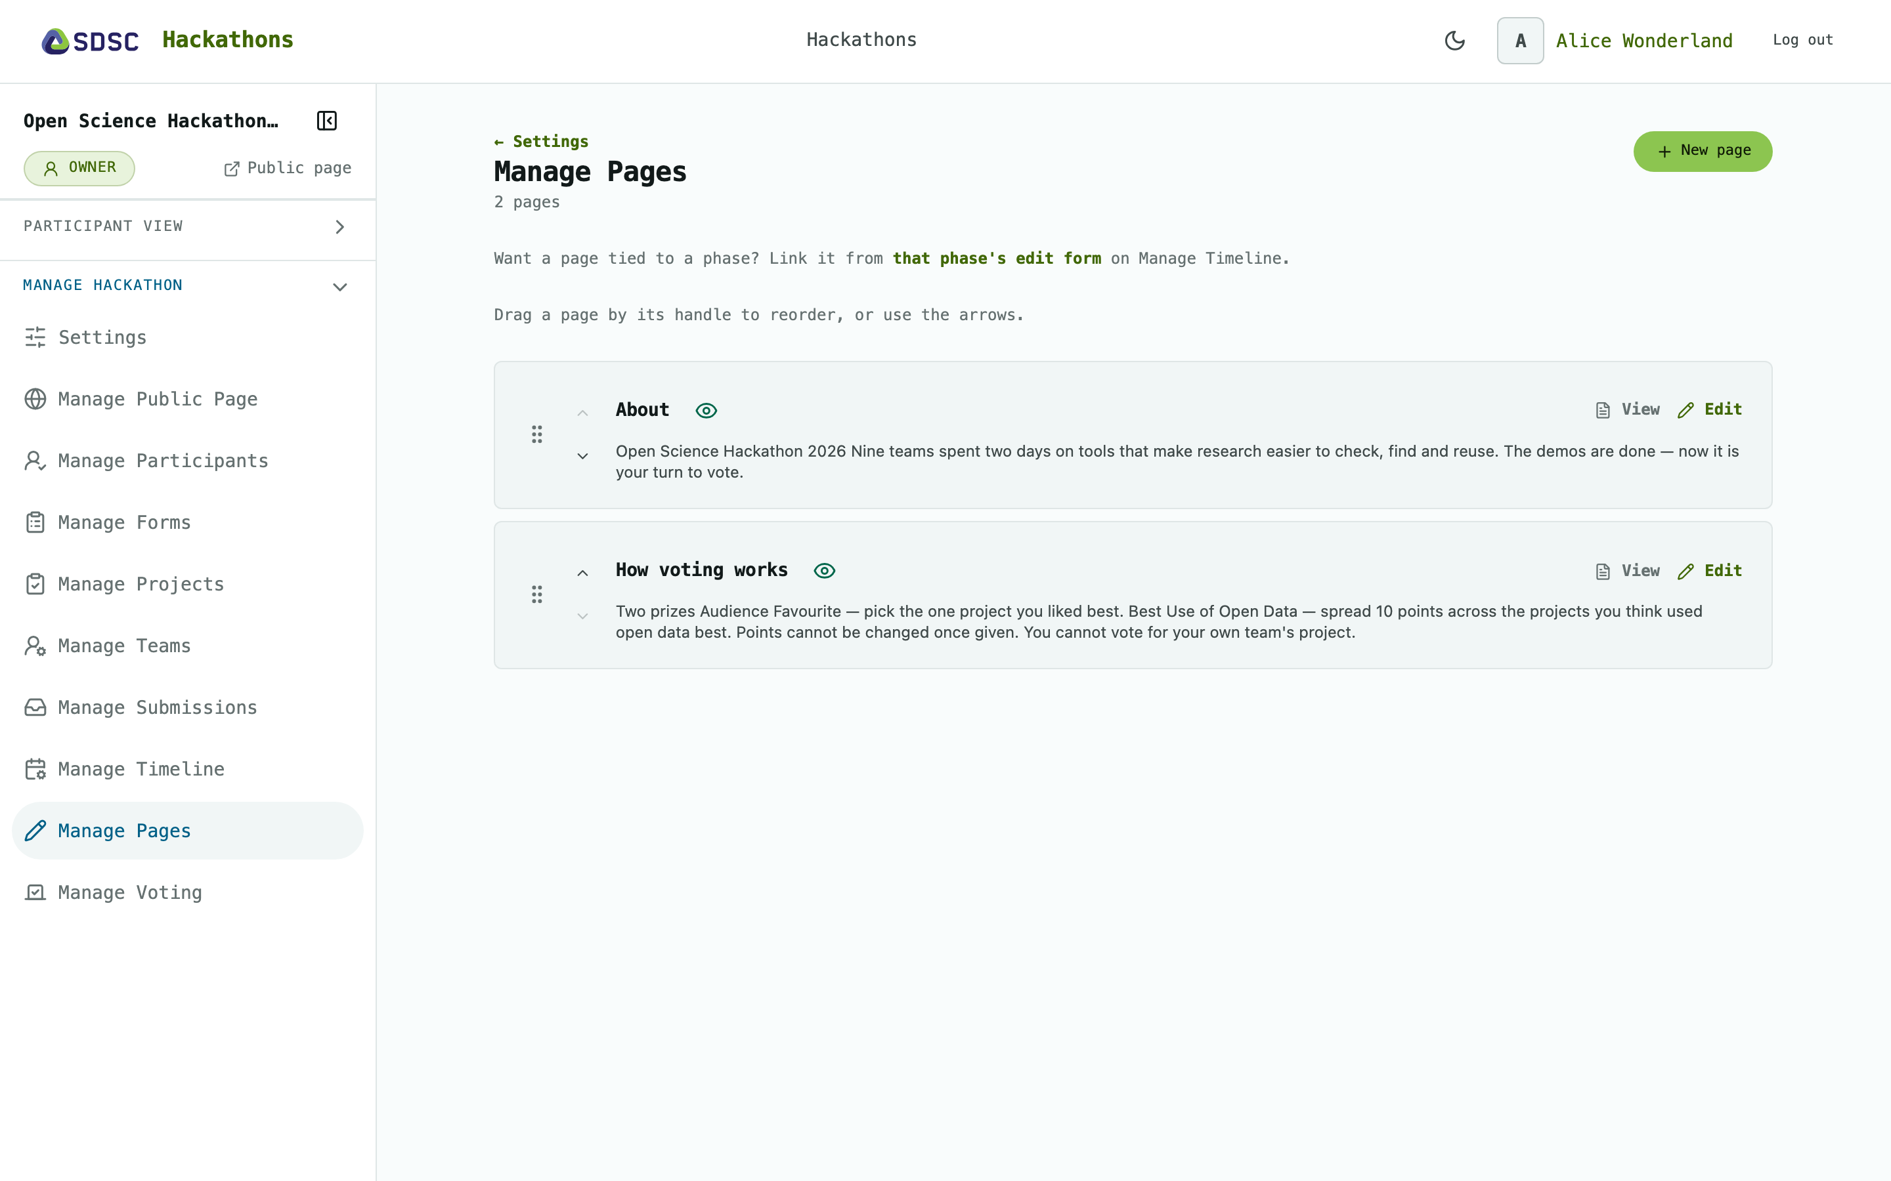Open Manage Teams

coord(188,646)
